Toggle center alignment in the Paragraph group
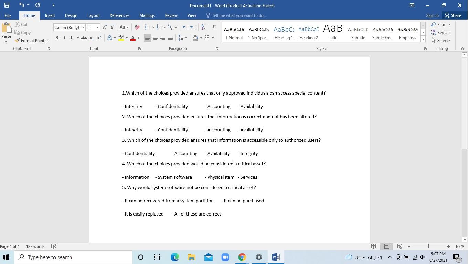 point(155,38)
